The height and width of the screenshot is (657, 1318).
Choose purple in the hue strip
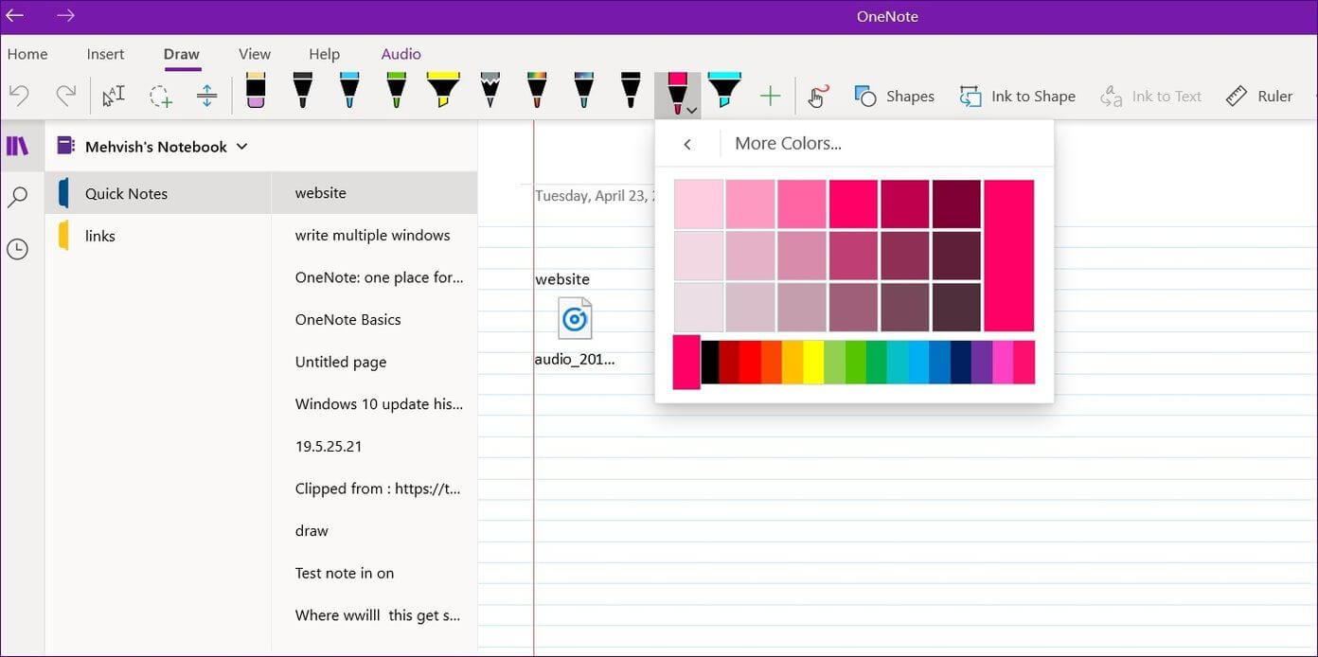(x=982, y=363)
